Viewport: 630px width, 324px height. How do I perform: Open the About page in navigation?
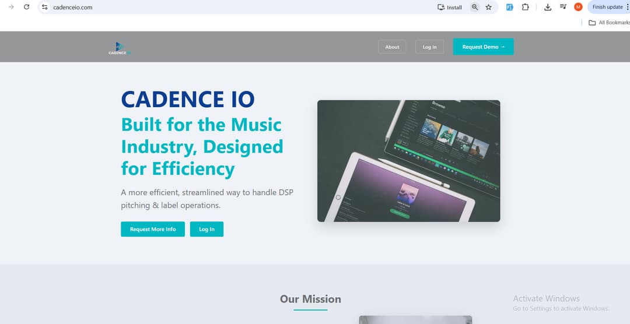click(392, 47)
